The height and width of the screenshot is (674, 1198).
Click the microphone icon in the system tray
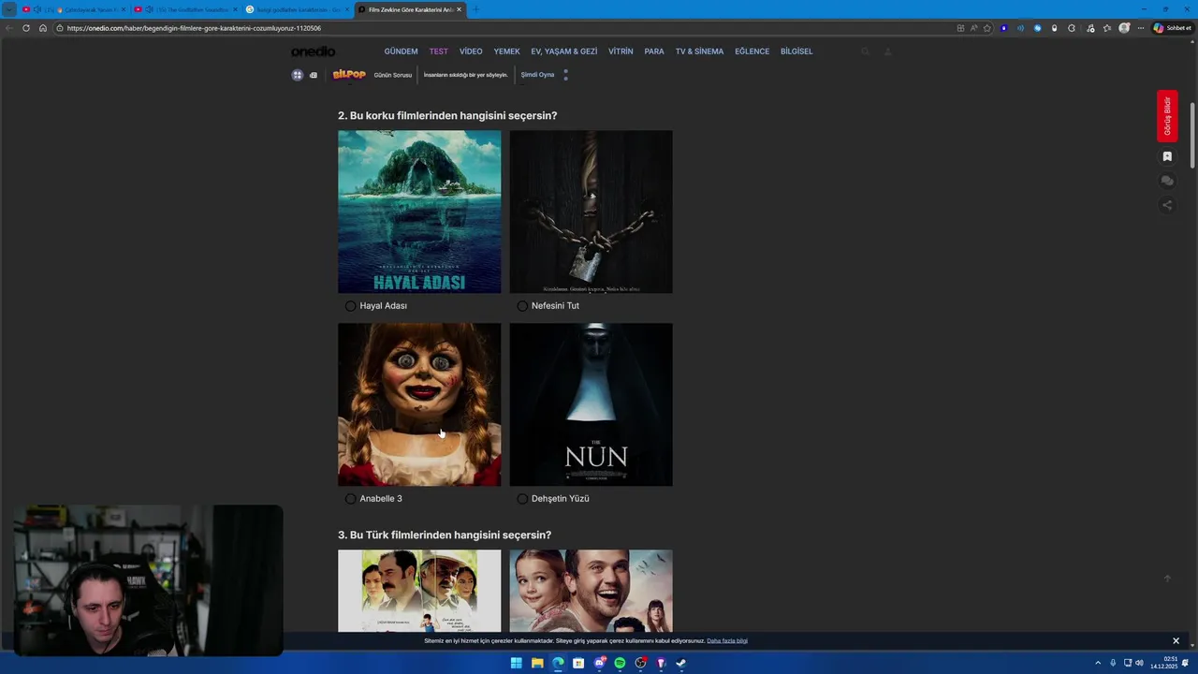(x=1113, y=663)
